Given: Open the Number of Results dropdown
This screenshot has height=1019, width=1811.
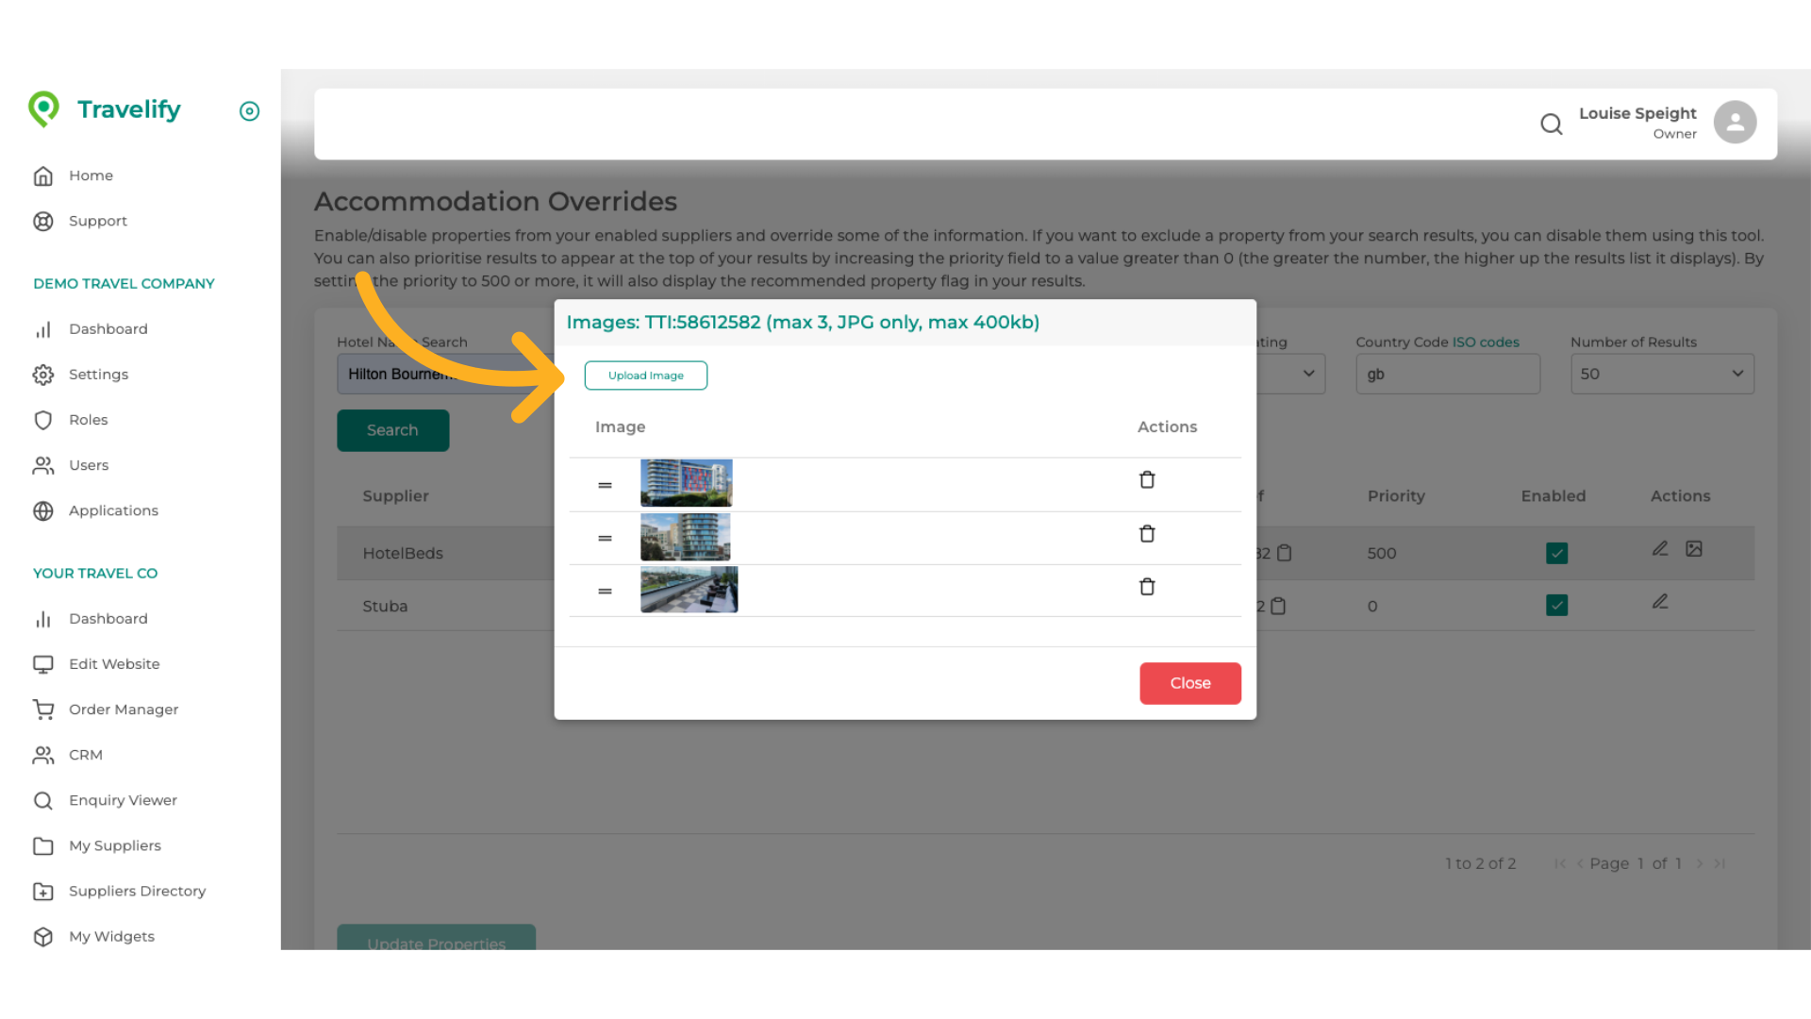Looking at the screenshot, I should pos(1662,374).
